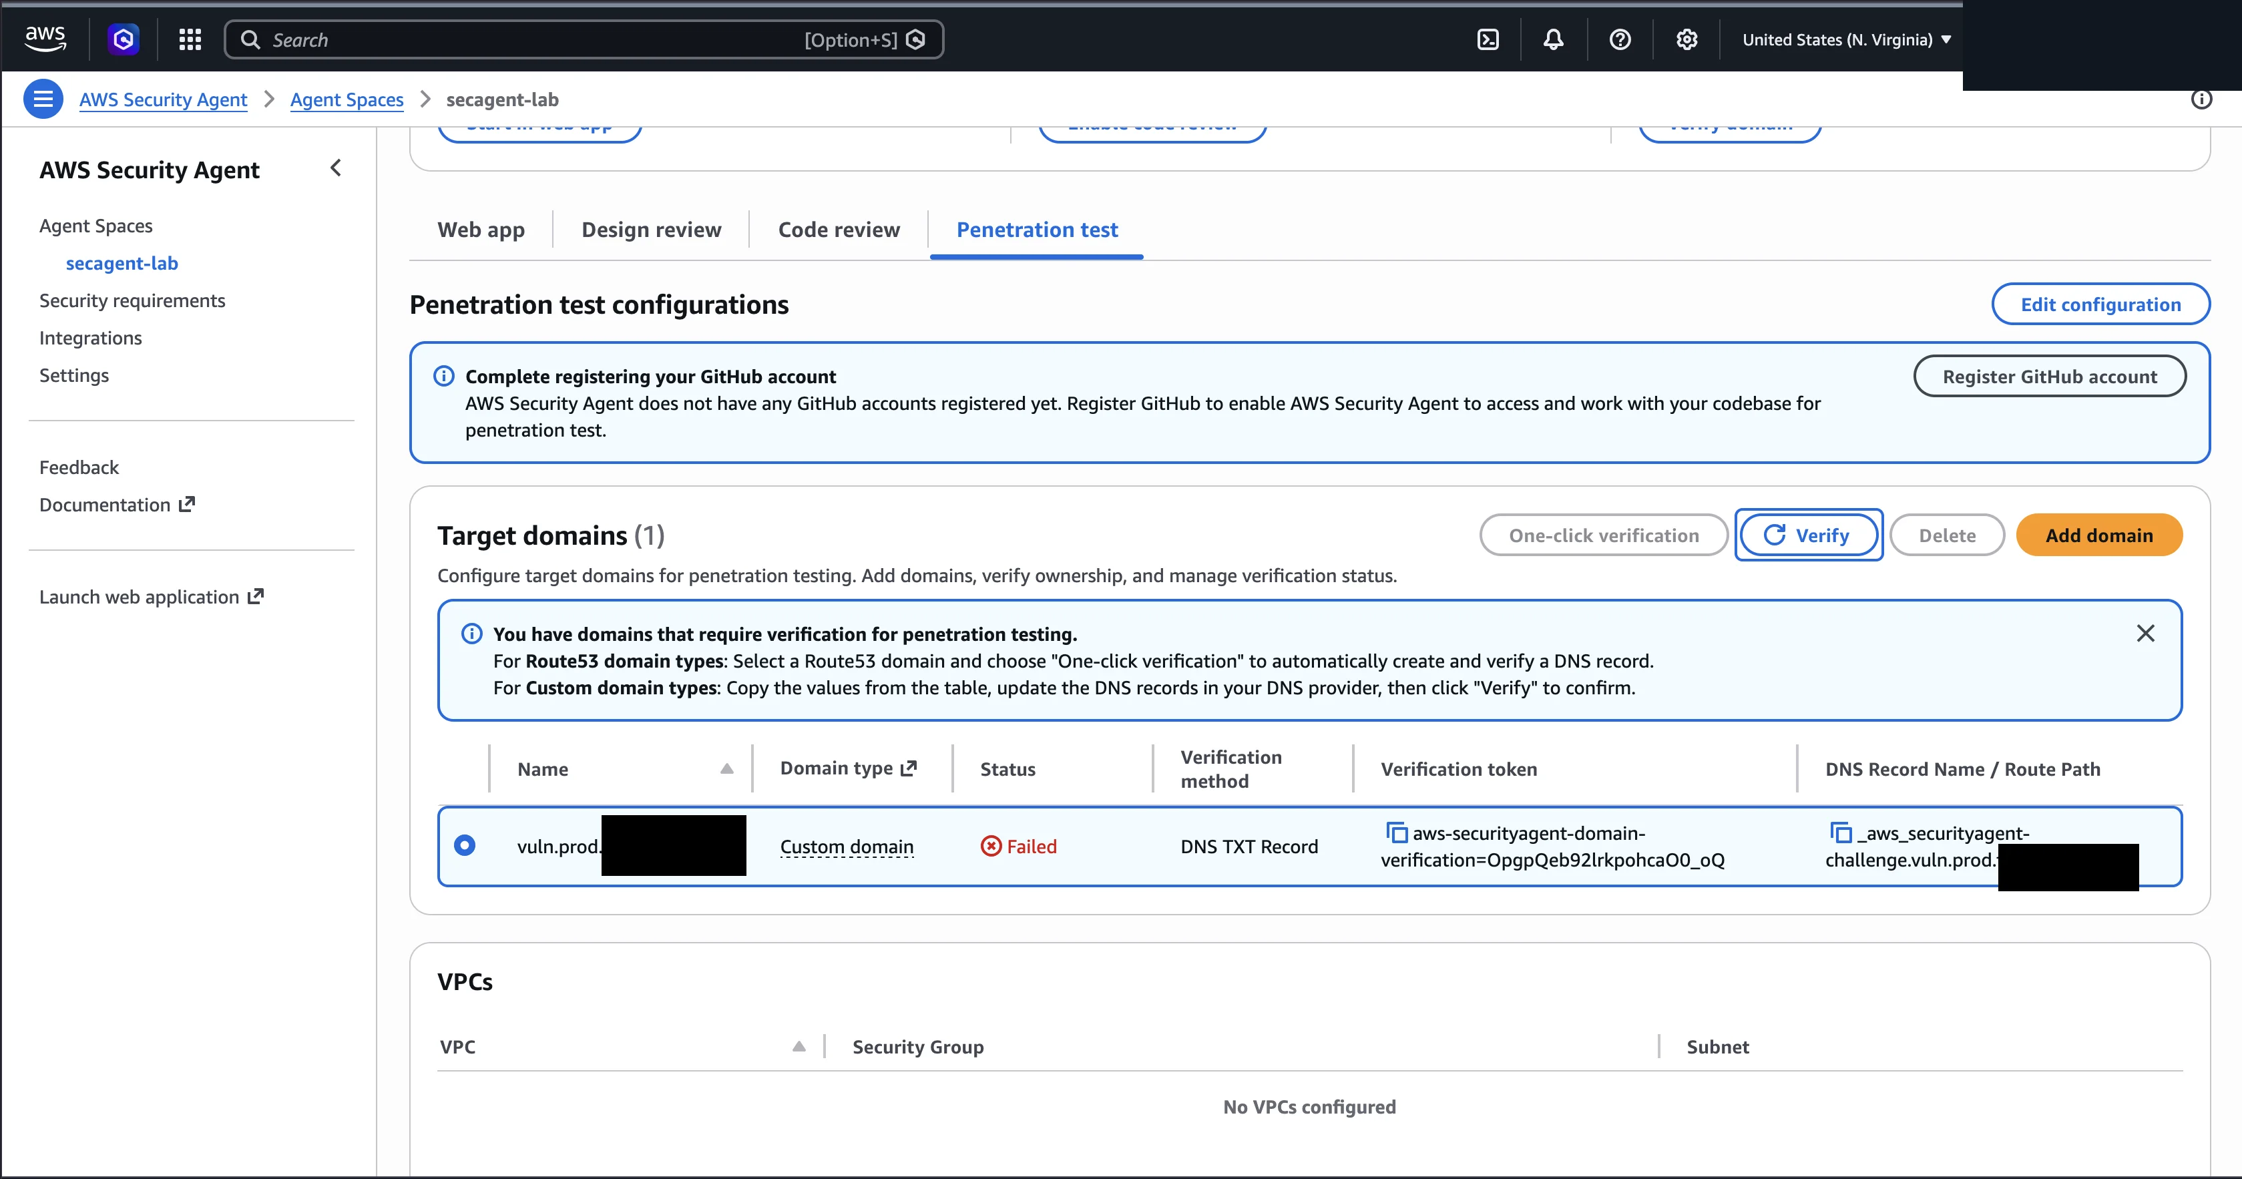Screen dimensions: 2242x1179
Task: Click the Verification token column header
Action: (x=1459, y=768)
